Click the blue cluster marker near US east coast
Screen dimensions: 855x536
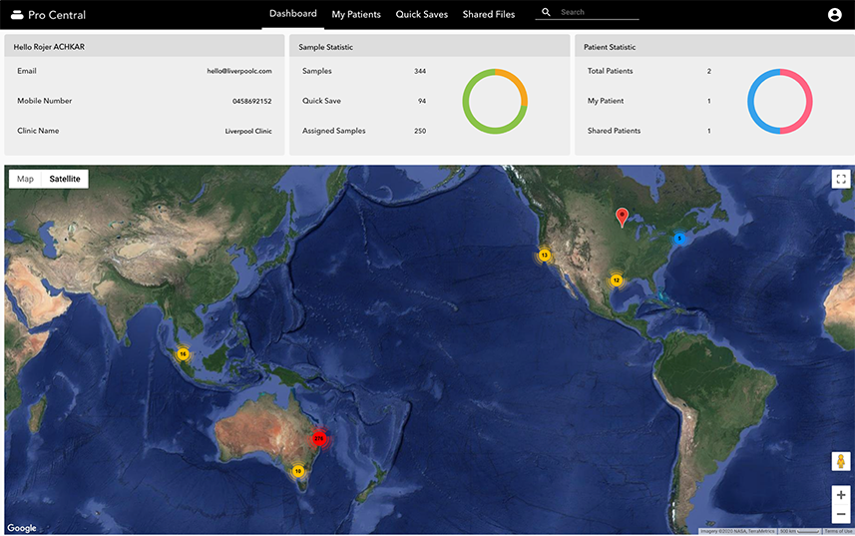[x=679, y=239]
